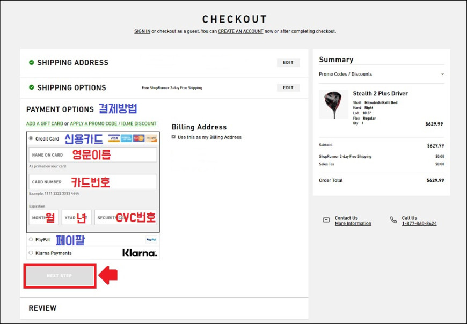
Task: Click the American Express card logo
Action: [x=126, y=138]
